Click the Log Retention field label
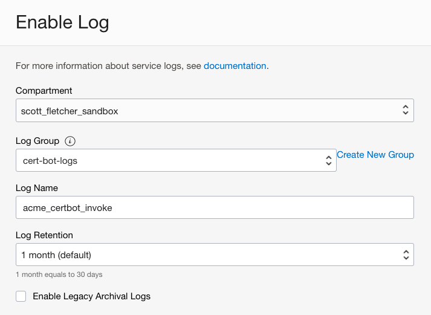 [44, 235]
